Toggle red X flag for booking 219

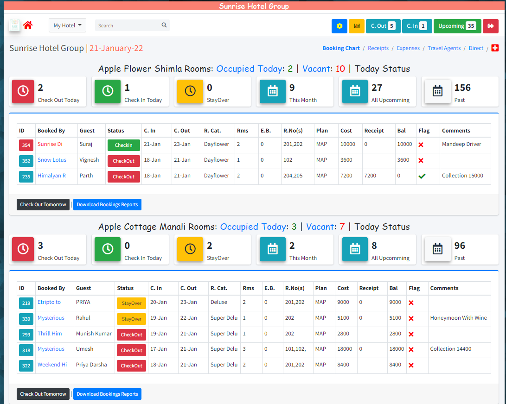coord(411,303)
